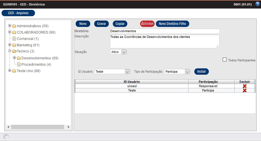The height and width of the screenshot is (141, 261).
Task: Click the blue help question mark icon
Action: (257, 4)
